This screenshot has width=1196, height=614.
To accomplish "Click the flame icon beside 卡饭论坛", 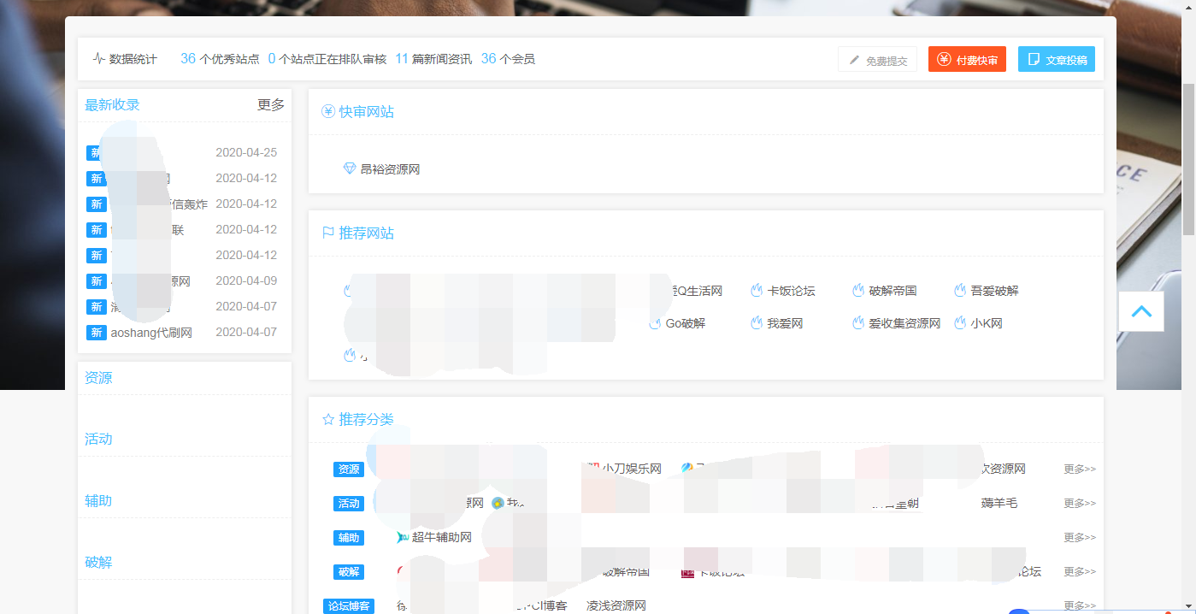I will tap(756, 290).
